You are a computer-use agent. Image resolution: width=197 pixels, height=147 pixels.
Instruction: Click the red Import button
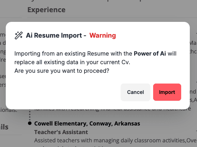(167, 92)
